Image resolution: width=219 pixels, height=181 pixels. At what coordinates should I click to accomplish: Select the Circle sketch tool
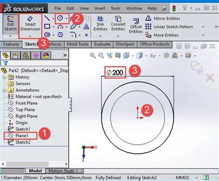click(x=60, y=18)
